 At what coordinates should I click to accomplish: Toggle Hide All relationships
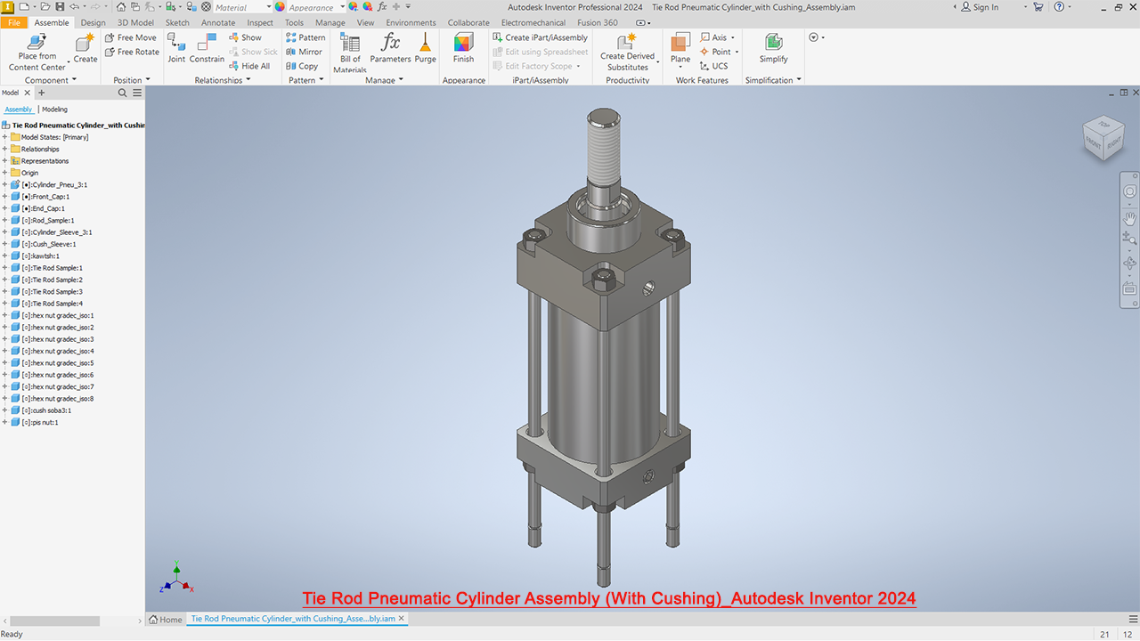tap(248, 66)
